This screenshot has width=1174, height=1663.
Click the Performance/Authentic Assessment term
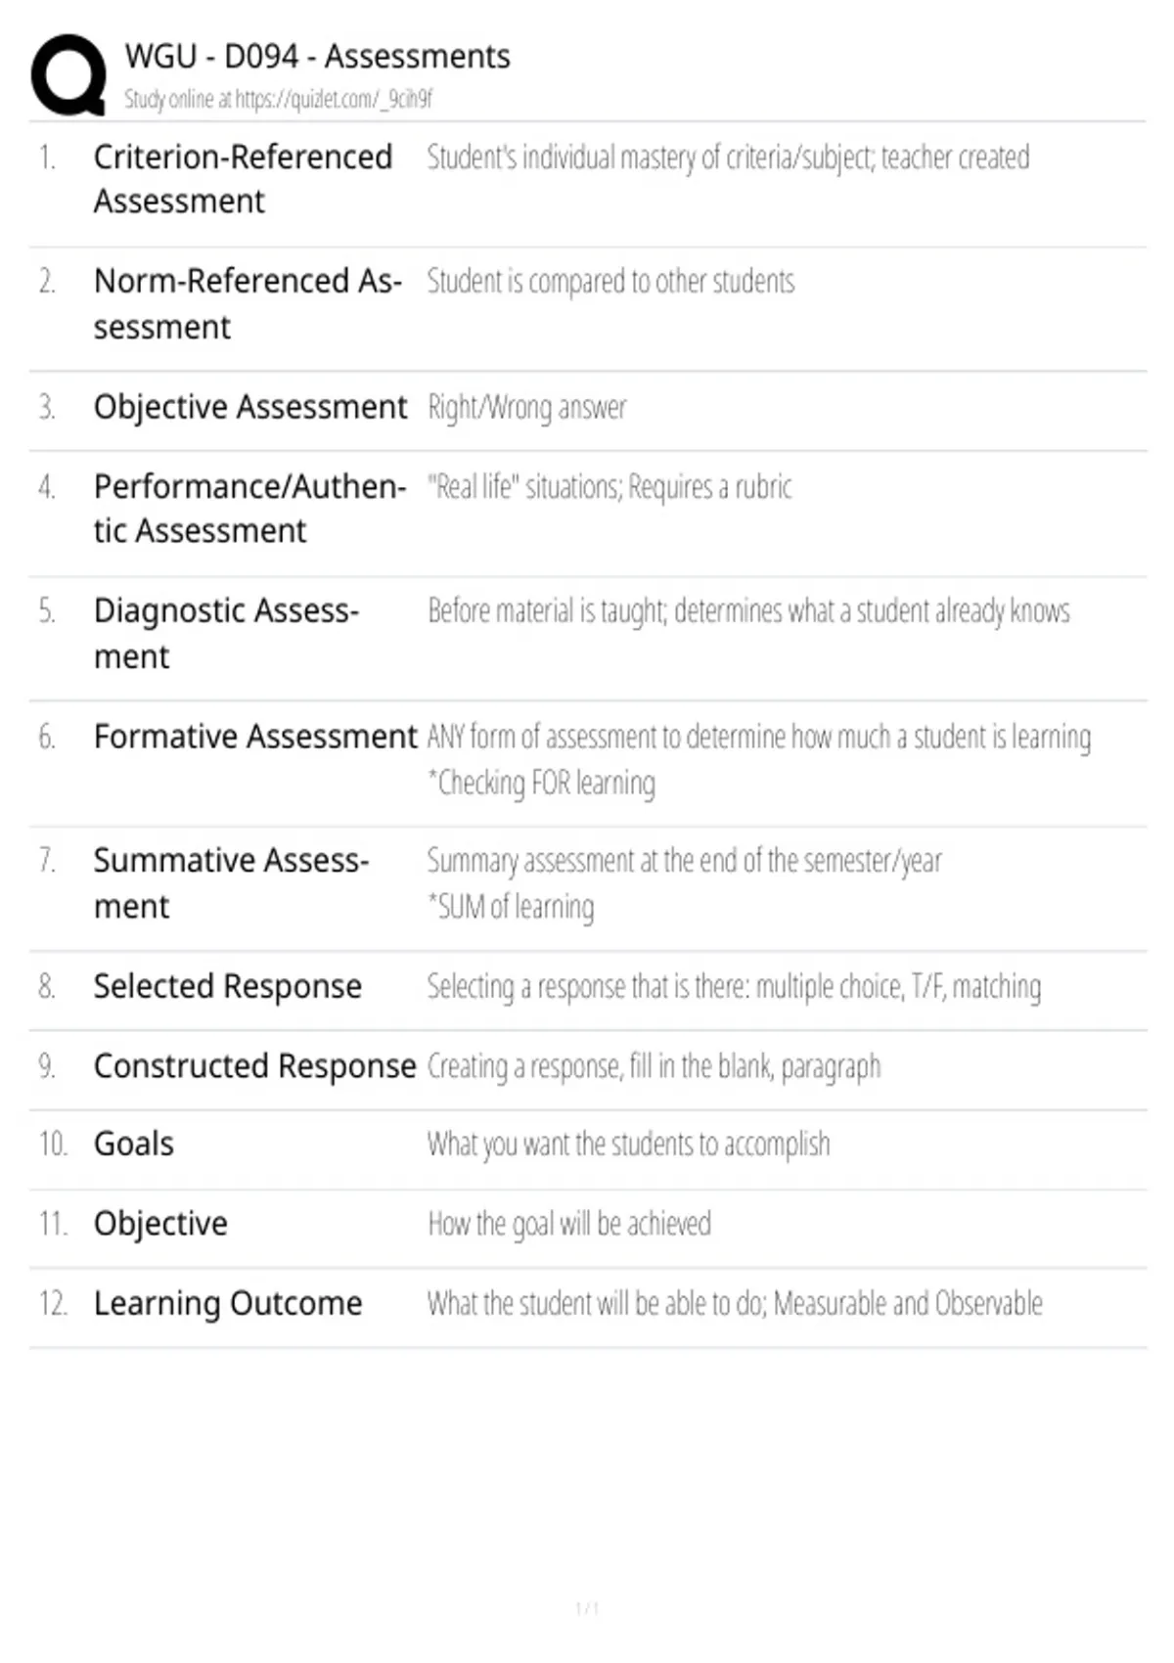point(248,509)
